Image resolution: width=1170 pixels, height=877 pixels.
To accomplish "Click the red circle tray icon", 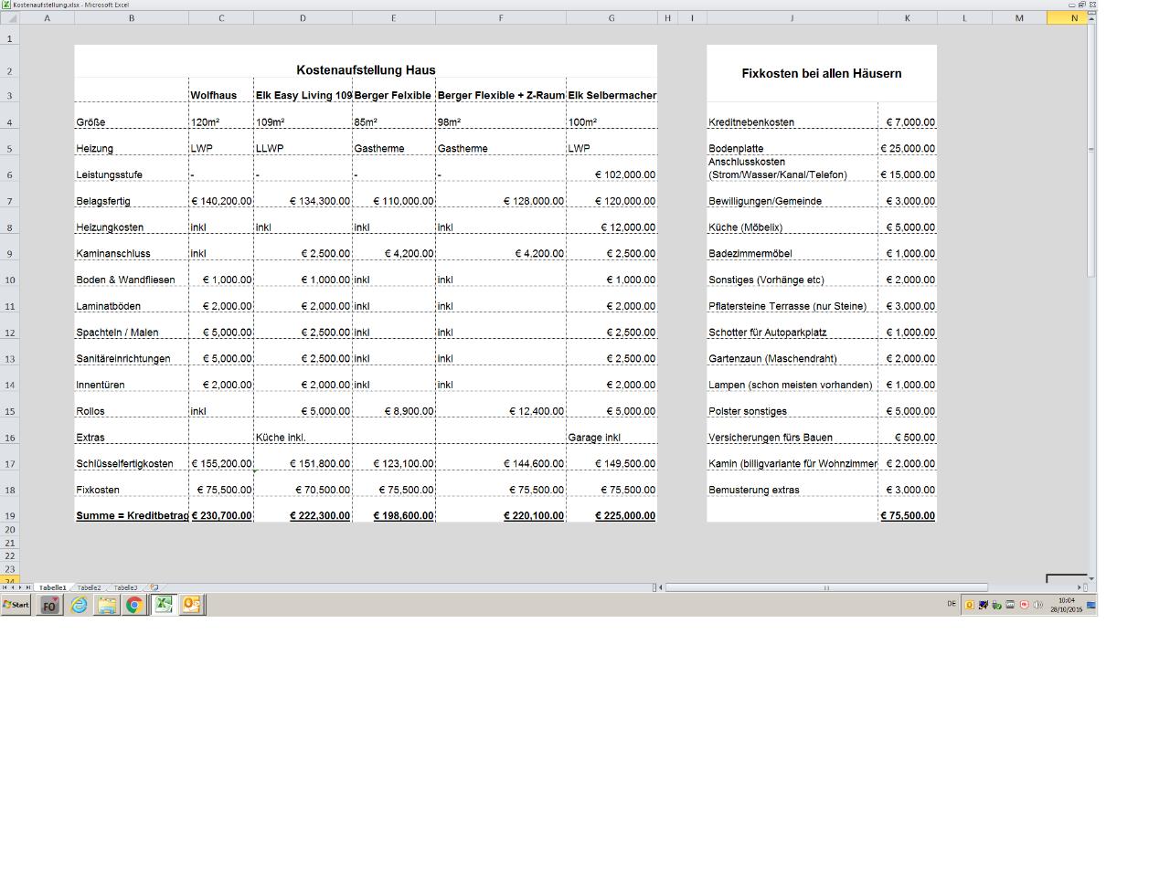I will click(x=1024, y=605).
